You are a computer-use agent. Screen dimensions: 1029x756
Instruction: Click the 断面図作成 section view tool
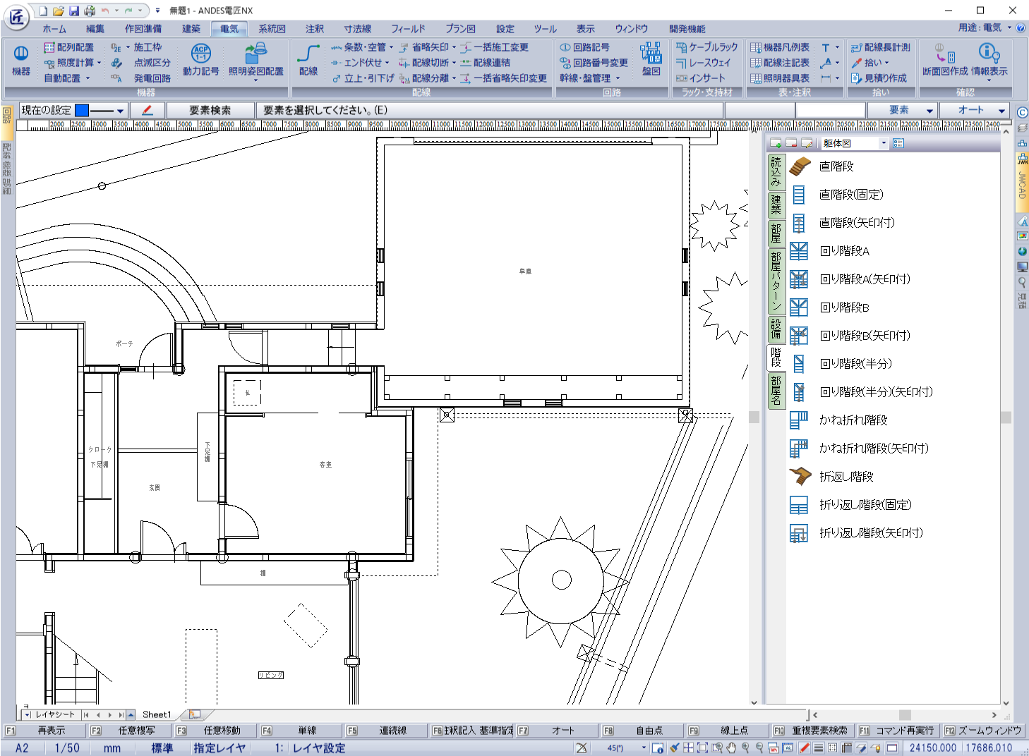pyautogui.click(x=945, y=60)
